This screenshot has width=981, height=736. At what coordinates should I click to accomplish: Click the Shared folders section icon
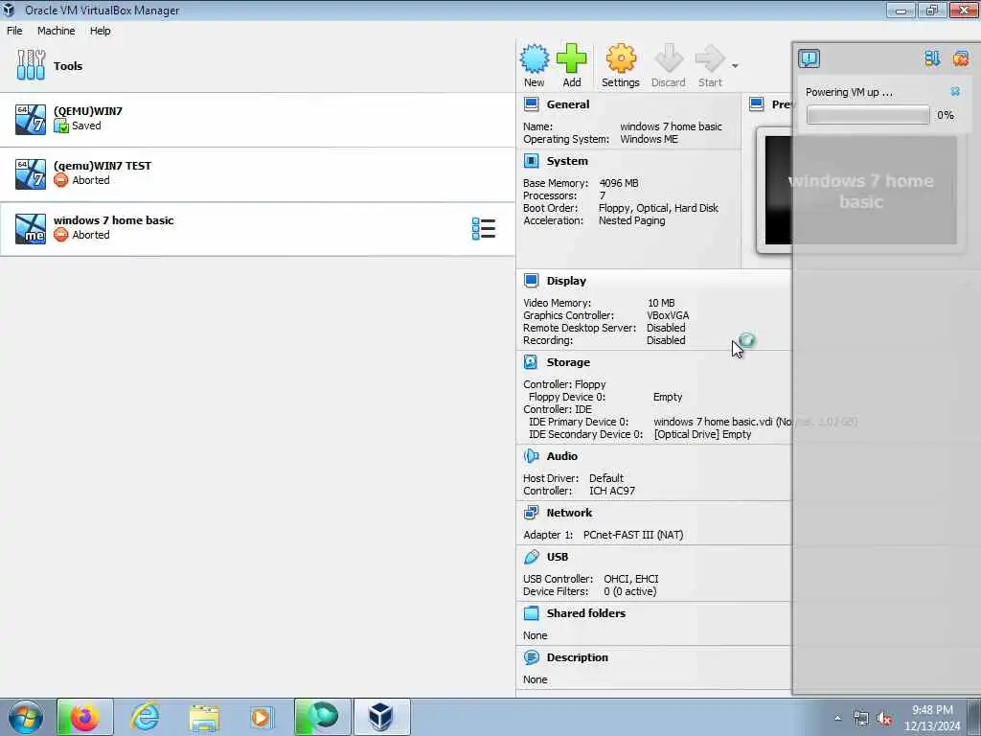coord(531,612)
